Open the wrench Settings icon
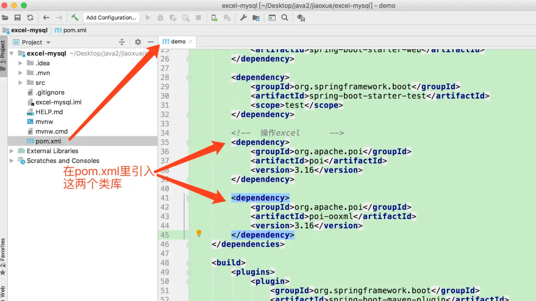The height and width of the screenshot is (301, 536). 243,18
